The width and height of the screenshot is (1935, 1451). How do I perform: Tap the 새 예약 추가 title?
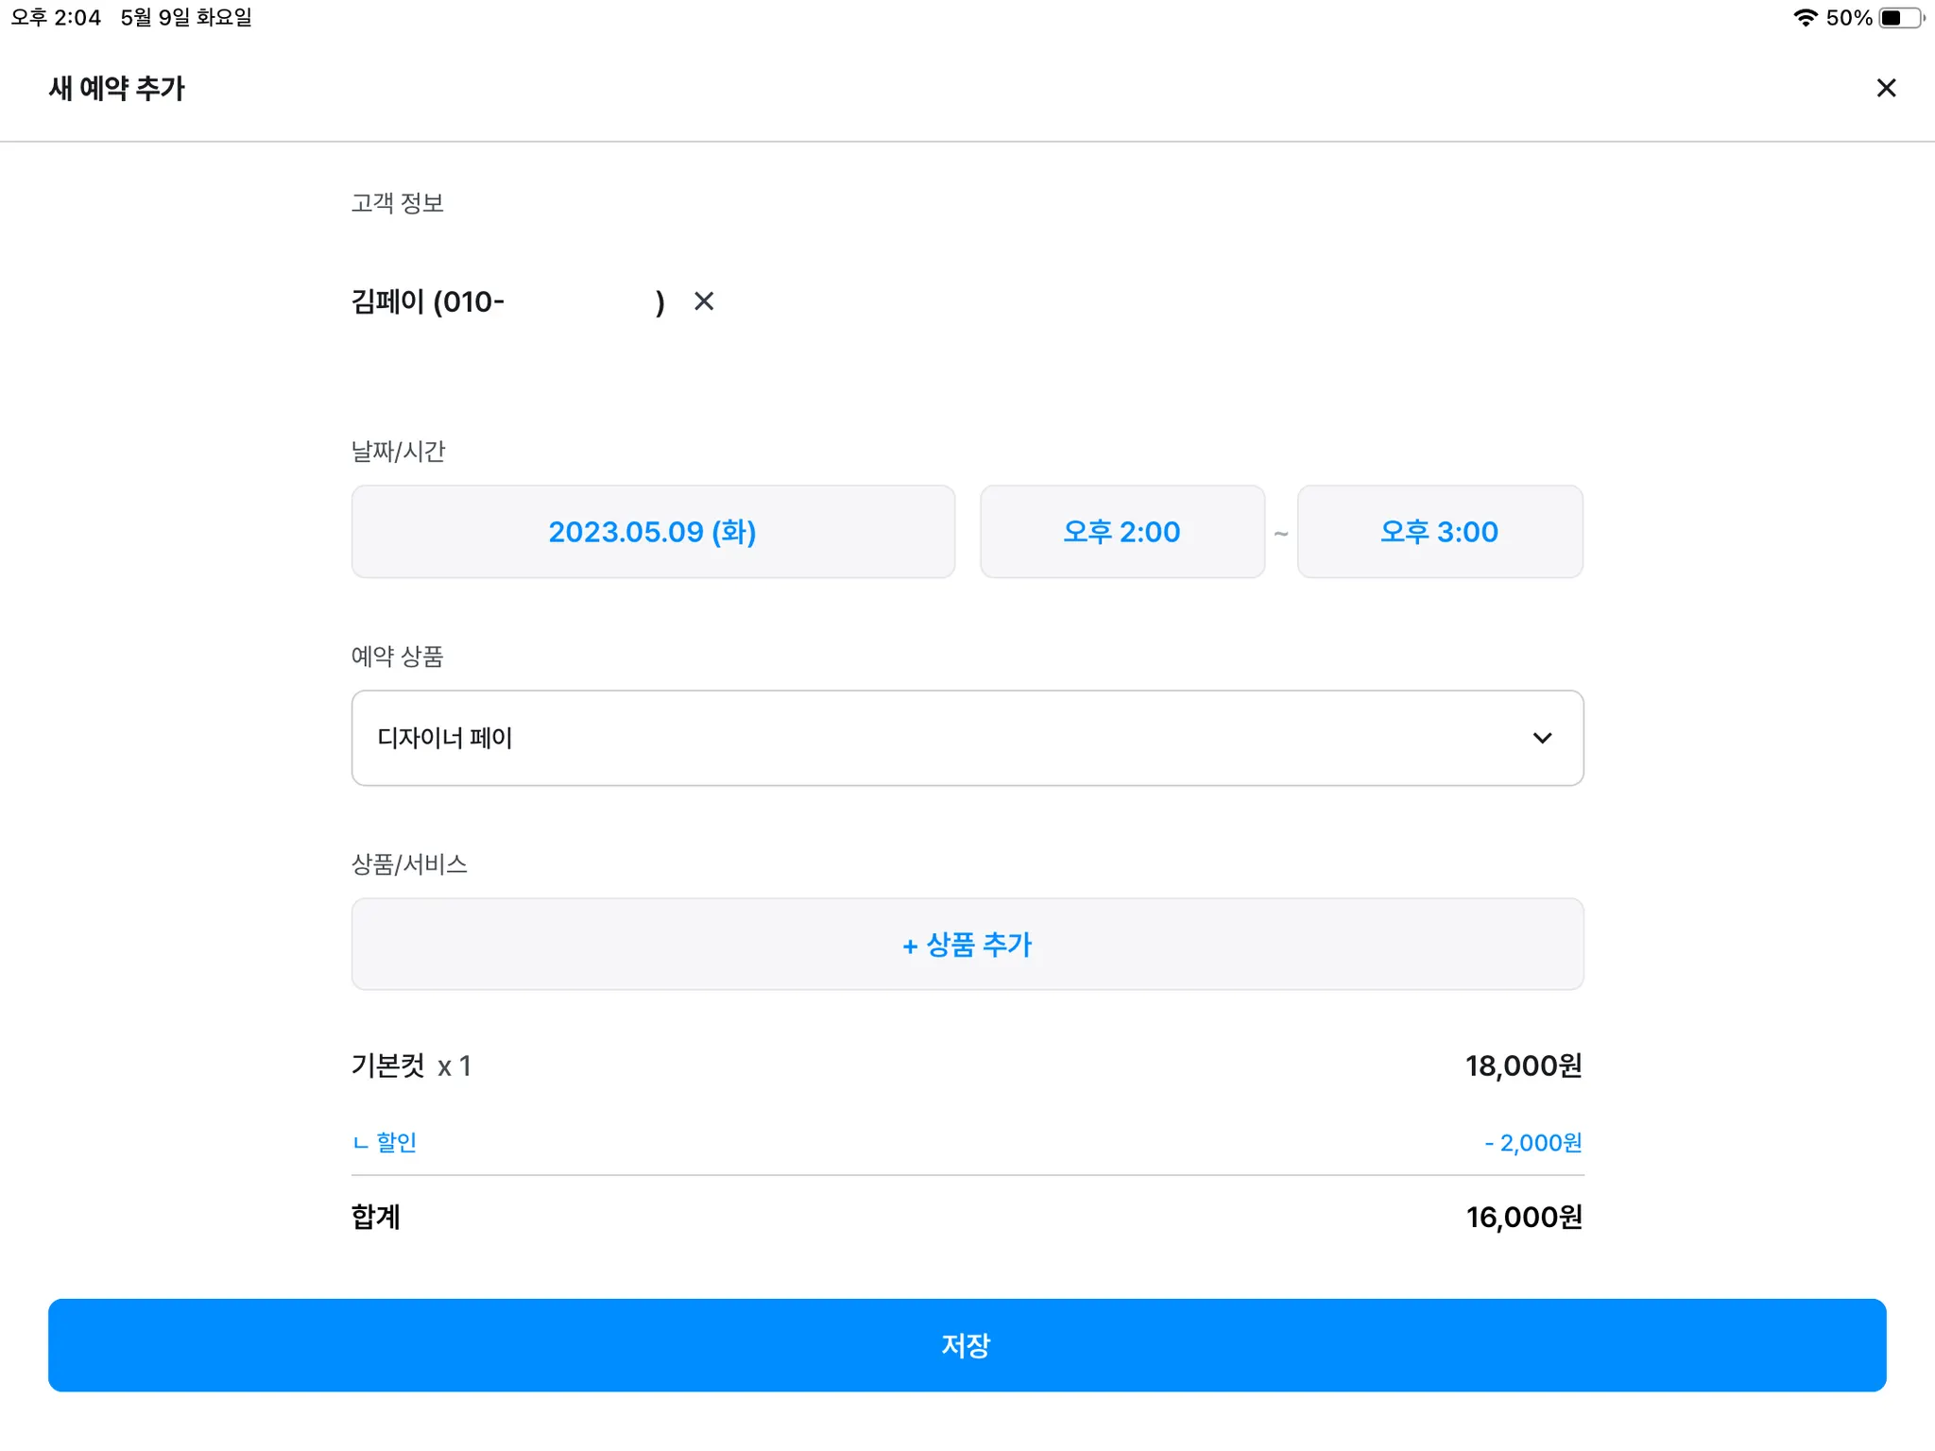(x=117, y=88)
